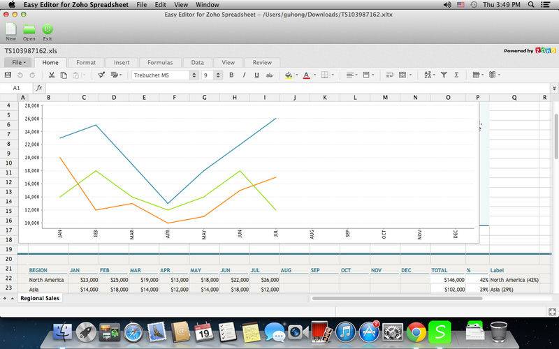
Task: Click the fullscreen icon at bottom right
Action: [x=552, y=312]
